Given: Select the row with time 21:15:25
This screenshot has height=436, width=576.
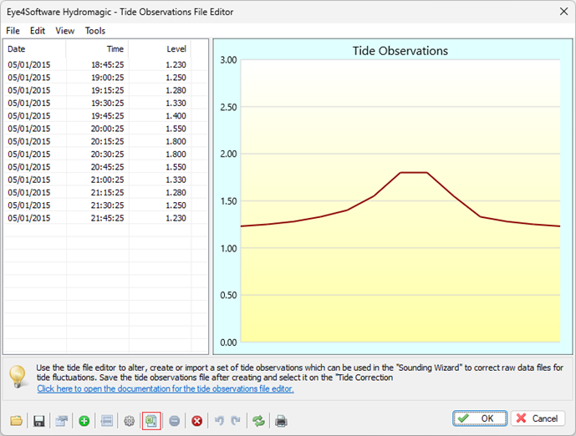Looking at the screenshot, I should [x=105, y=193].
